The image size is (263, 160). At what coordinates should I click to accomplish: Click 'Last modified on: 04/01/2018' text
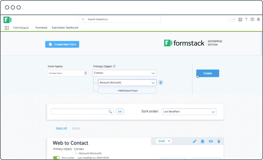tap(93, 158)
